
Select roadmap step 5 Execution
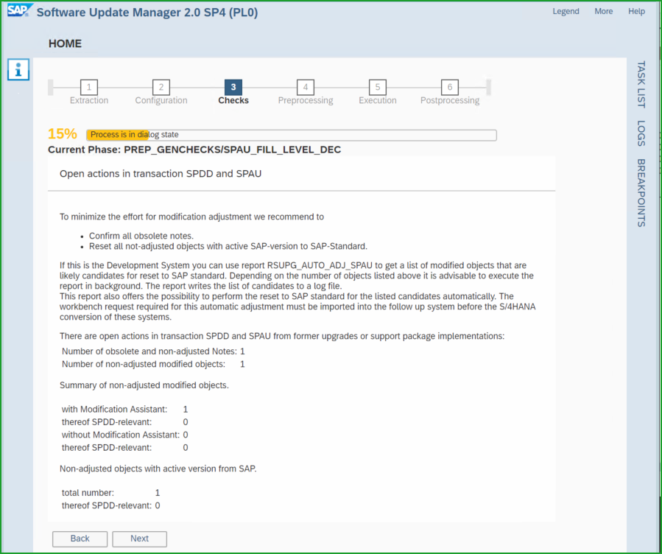click(x=378, y=93)
